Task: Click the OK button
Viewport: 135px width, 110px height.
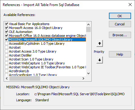Action: 120,16
